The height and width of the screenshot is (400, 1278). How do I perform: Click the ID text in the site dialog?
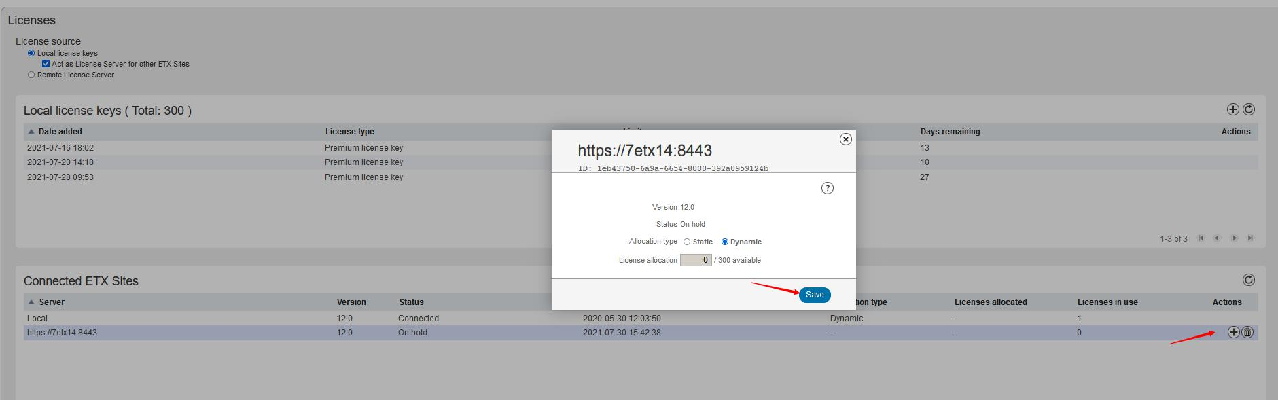point(673,168)
